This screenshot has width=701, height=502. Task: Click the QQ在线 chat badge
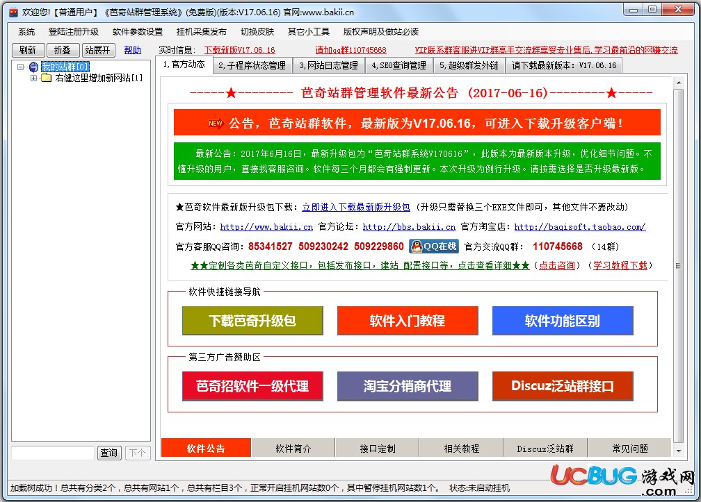click(x=434, y=246)
